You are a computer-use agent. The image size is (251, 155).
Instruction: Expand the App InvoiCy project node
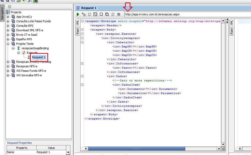tap(8, 17)
